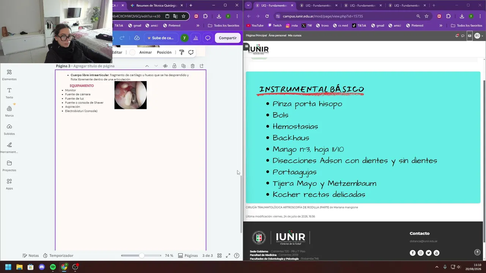Click the cloud save status icon
The height and width of the screenshot is (273, 486).
(x=137, y=38)
